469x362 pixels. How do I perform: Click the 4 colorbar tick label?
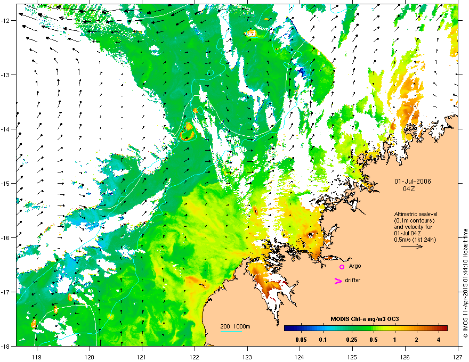pos(438,339)
